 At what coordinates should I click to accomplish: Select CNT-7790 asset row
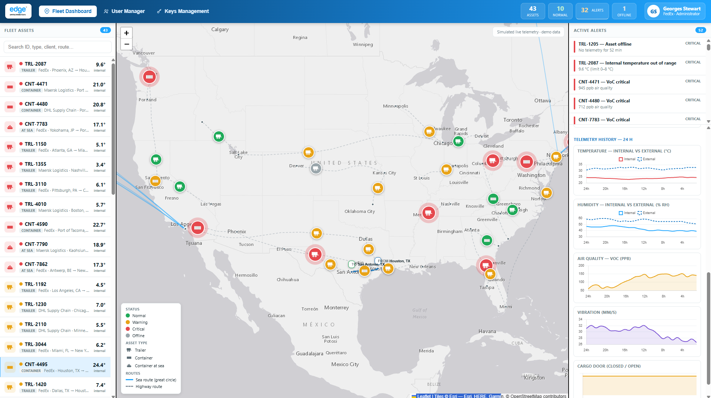(x=56, y=247)
